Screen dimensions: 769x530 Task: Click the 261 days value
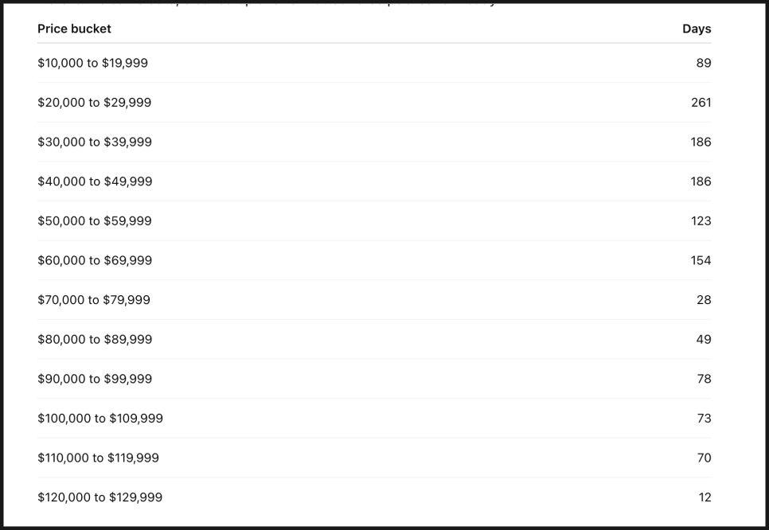pos(701,103)
